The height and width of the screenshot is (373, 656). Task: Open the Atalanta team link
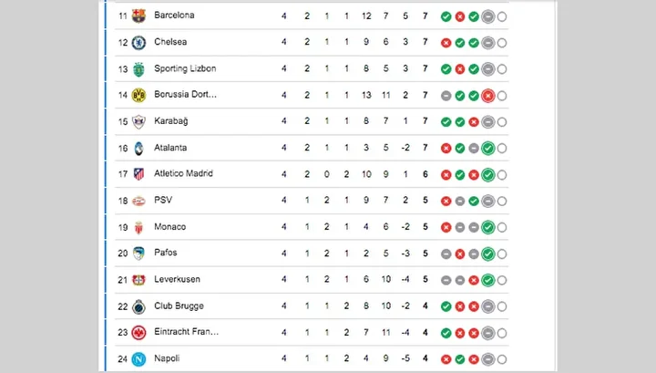[x=170, y=148]
